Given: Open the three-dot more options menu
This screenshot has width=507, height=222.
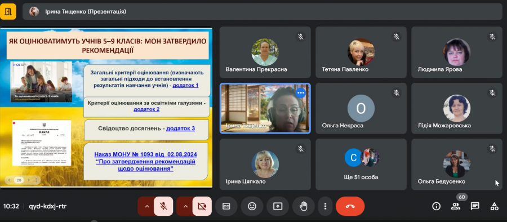Looking at the screenshot, I should 325,206.
